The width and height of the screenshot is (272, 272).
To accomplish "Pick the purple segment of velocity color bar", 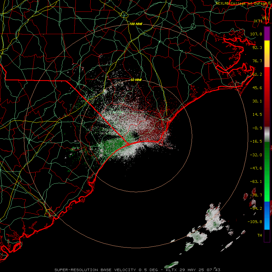I will tap(267, 34).
